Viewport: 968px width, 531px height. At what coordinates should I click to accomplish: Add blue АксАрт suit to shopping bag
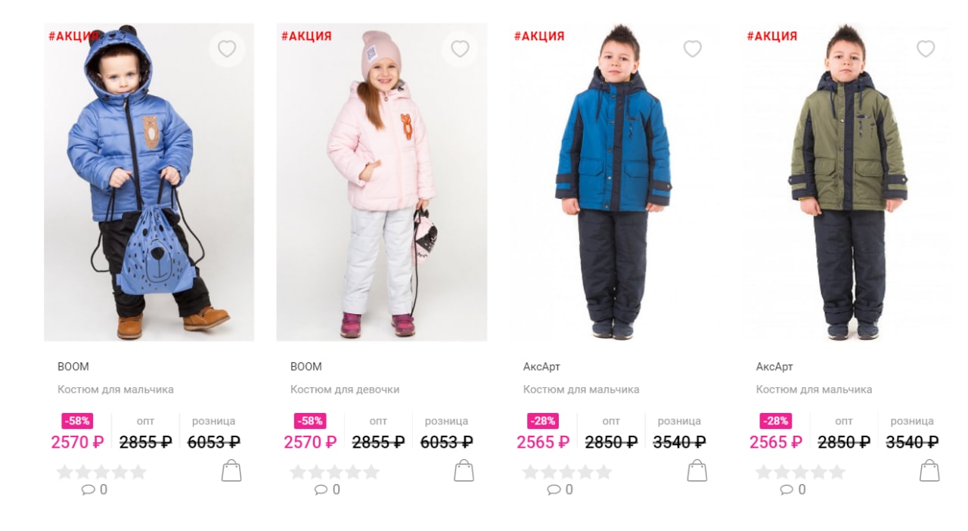point(697,470)
